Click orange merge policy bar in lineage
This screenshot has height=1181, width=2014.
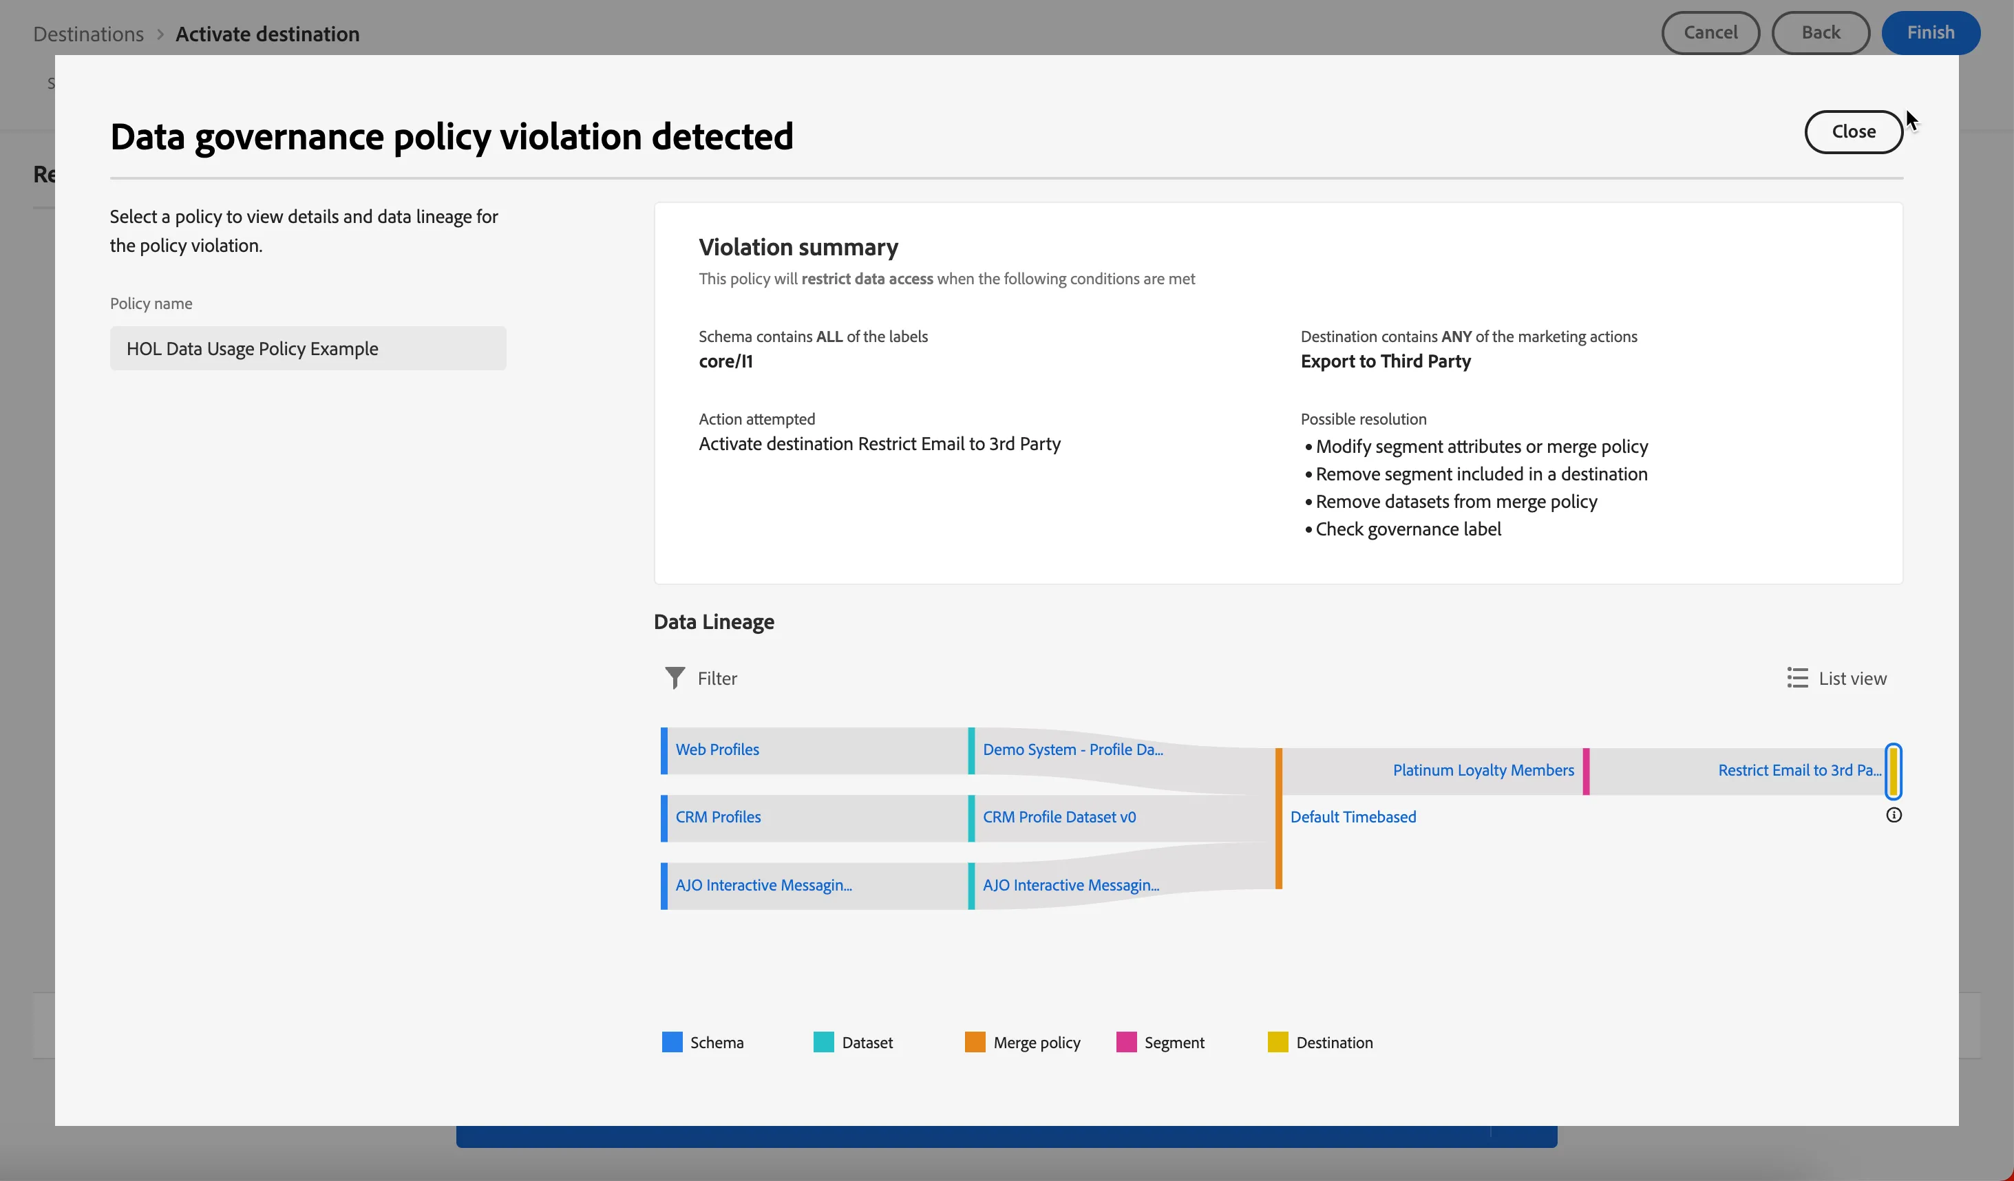coord(1279,818)
